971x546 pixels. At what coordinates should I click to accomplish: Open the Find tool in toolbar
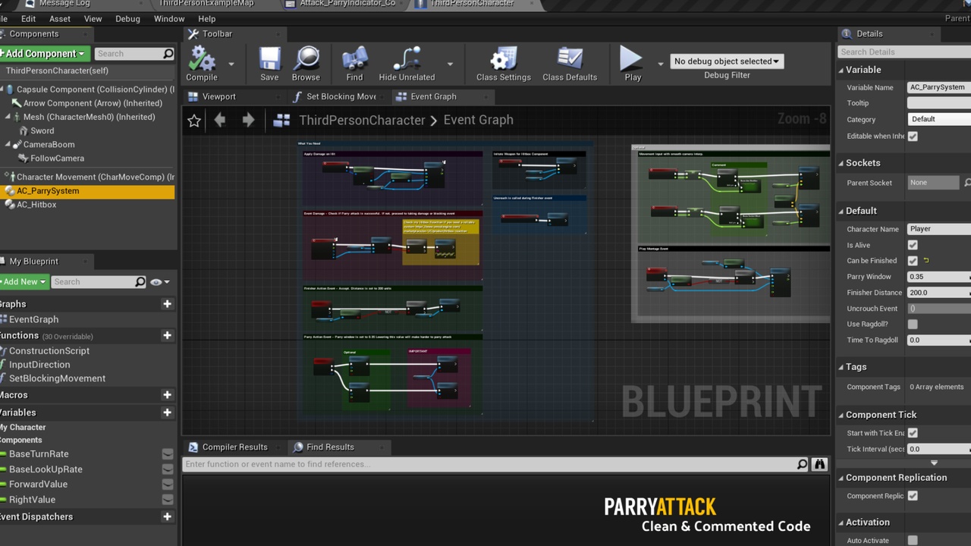point(354,60)
